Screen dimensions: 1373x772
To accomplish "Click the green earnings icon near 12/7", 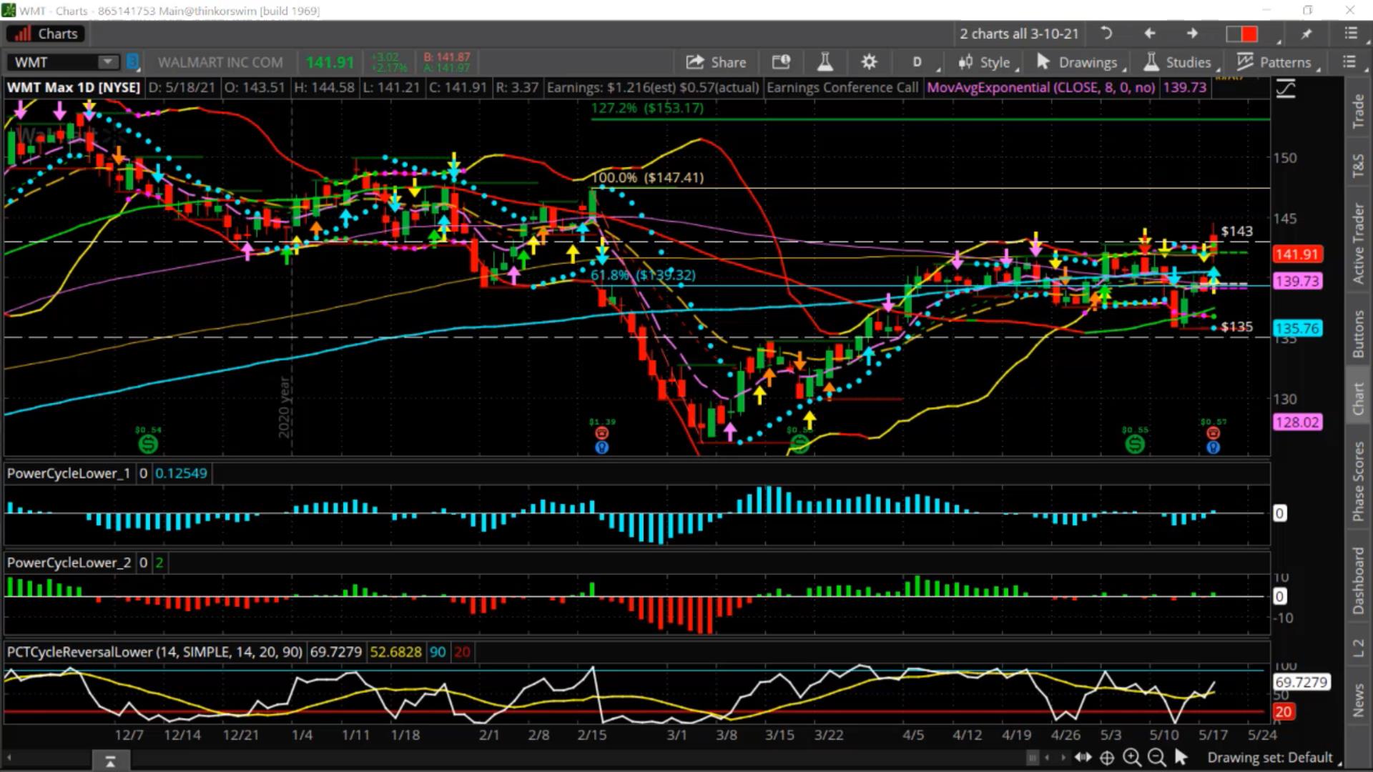I will pyautogui.click(x=148, y=444).
